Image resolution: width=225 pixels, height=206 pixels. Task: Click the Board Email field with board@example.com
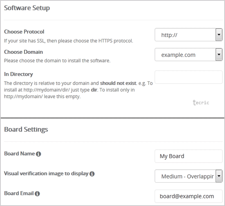point(189,196)
